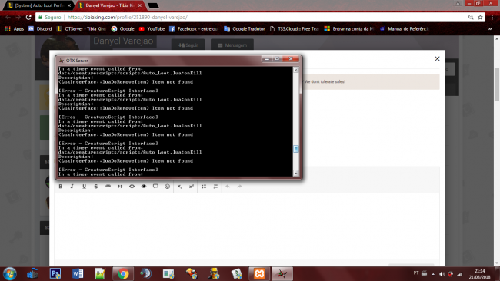Open Microsoft Word from the taskbar
500x281 pixels.
point(78,273)
